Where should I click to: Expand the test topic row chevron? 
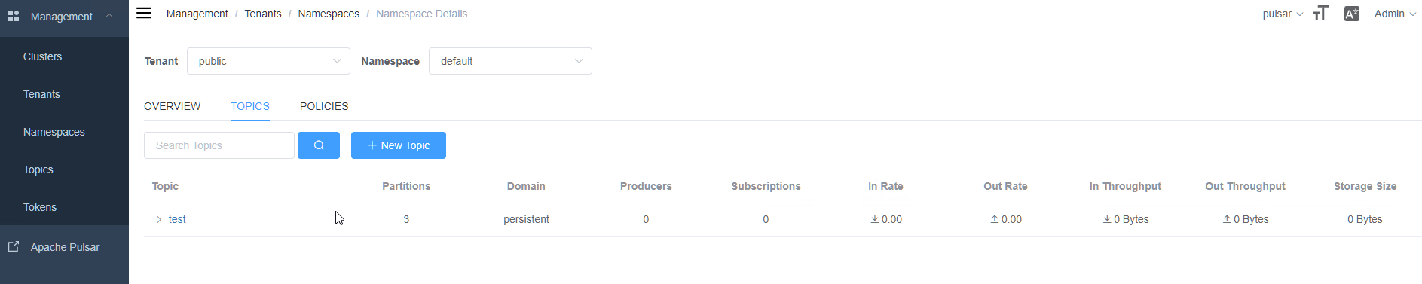[x=158, y=219]
